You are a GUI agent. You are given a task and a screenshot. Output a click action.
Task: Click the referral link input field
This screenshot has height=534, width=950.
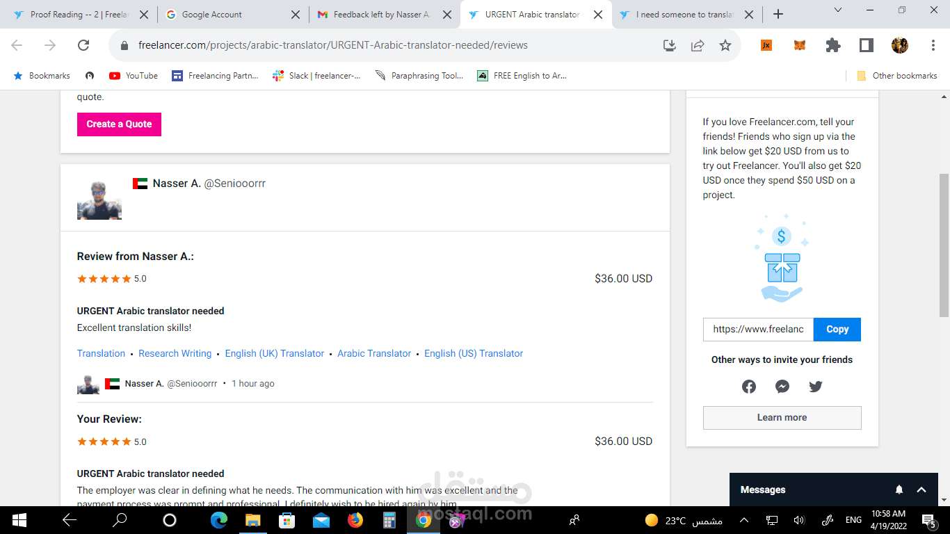[759, 330]
